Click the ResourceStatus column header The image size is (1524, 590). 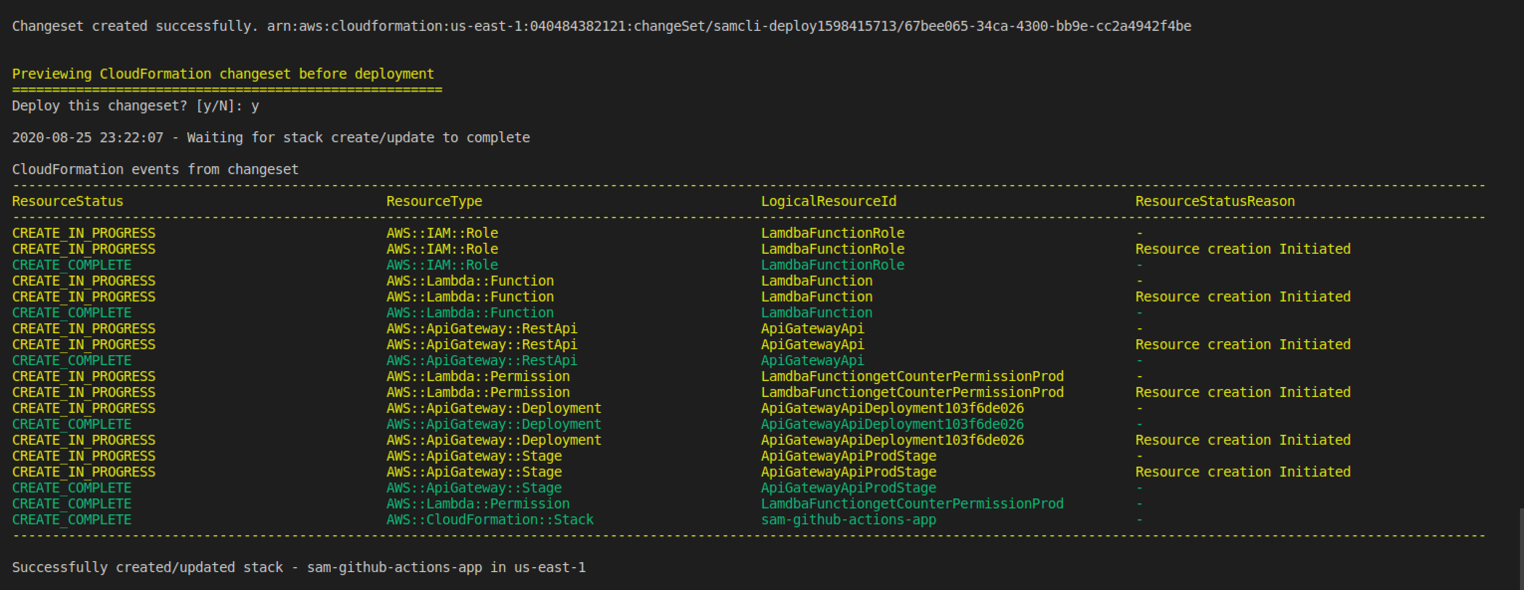pyautogui.click(x=67, y=201)
